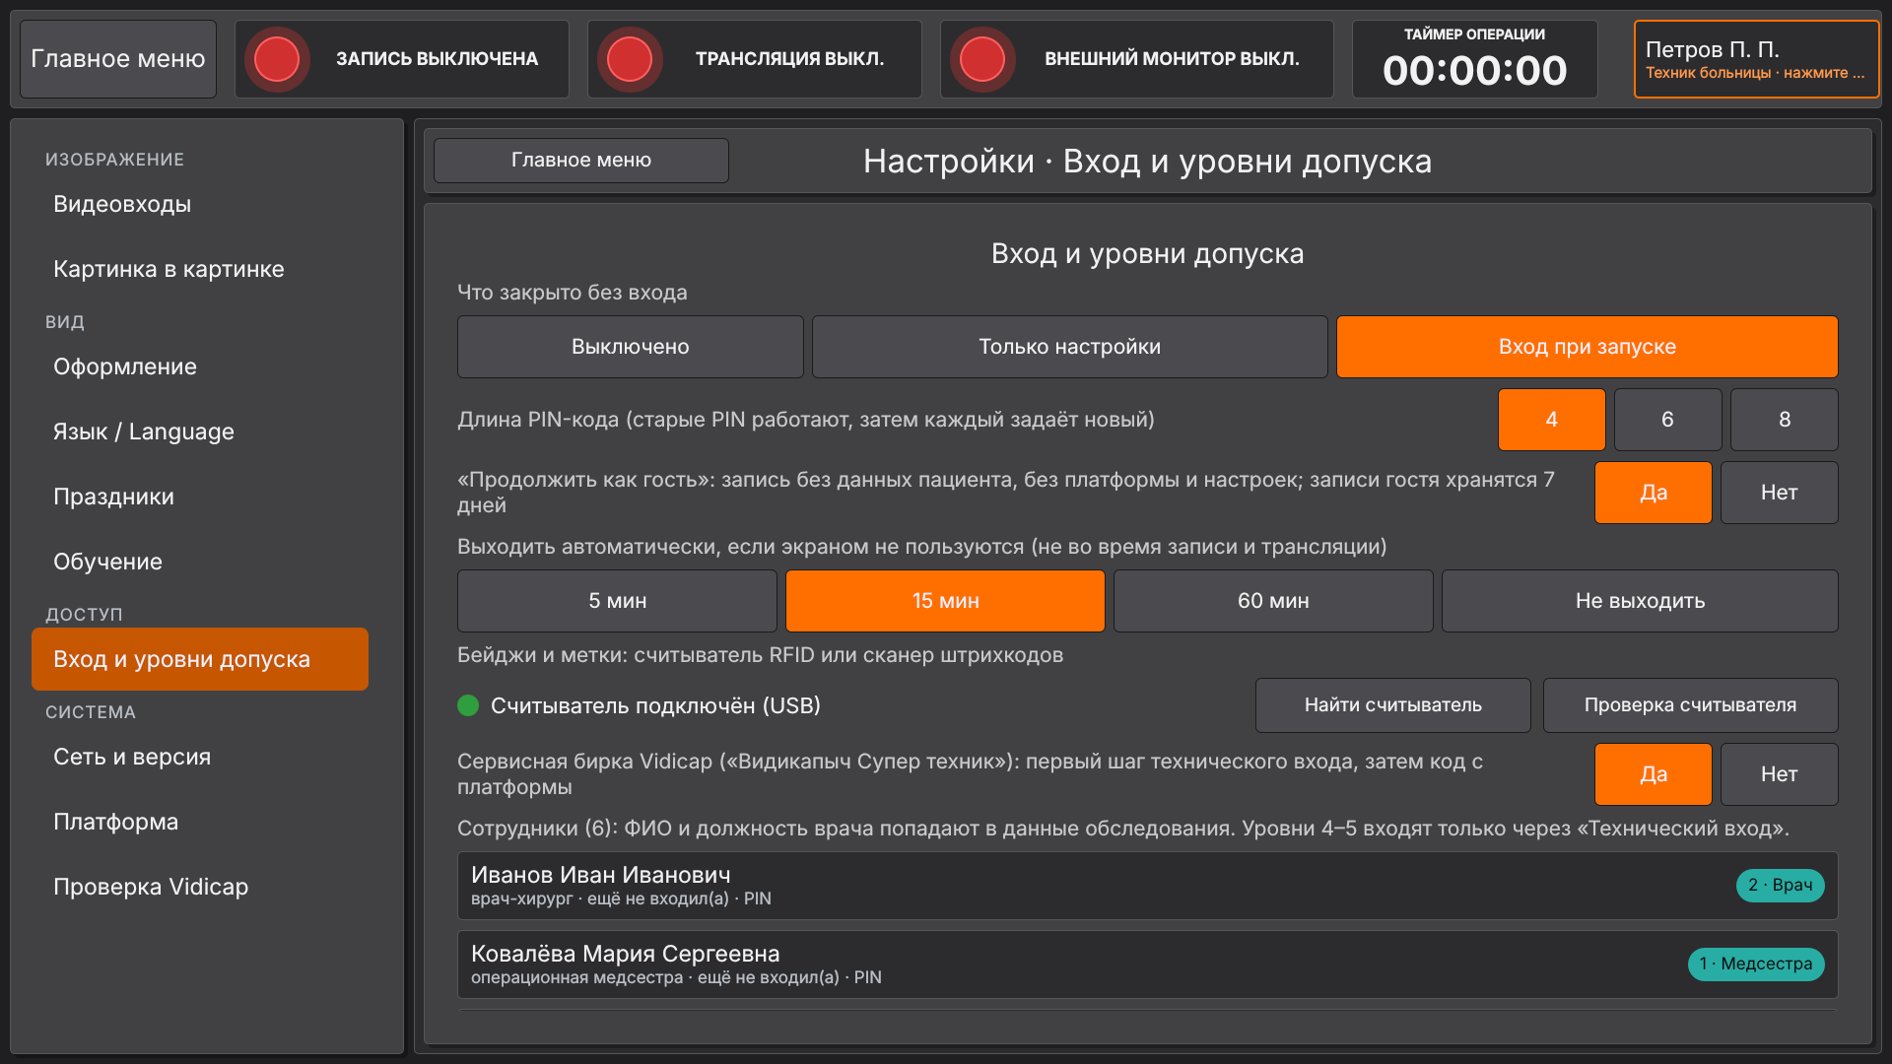The width and height of the screenshot is (1892, 1064).
Task: Open Видеовходы settings section
Action: pyautogui.click(x=200, y=204)
